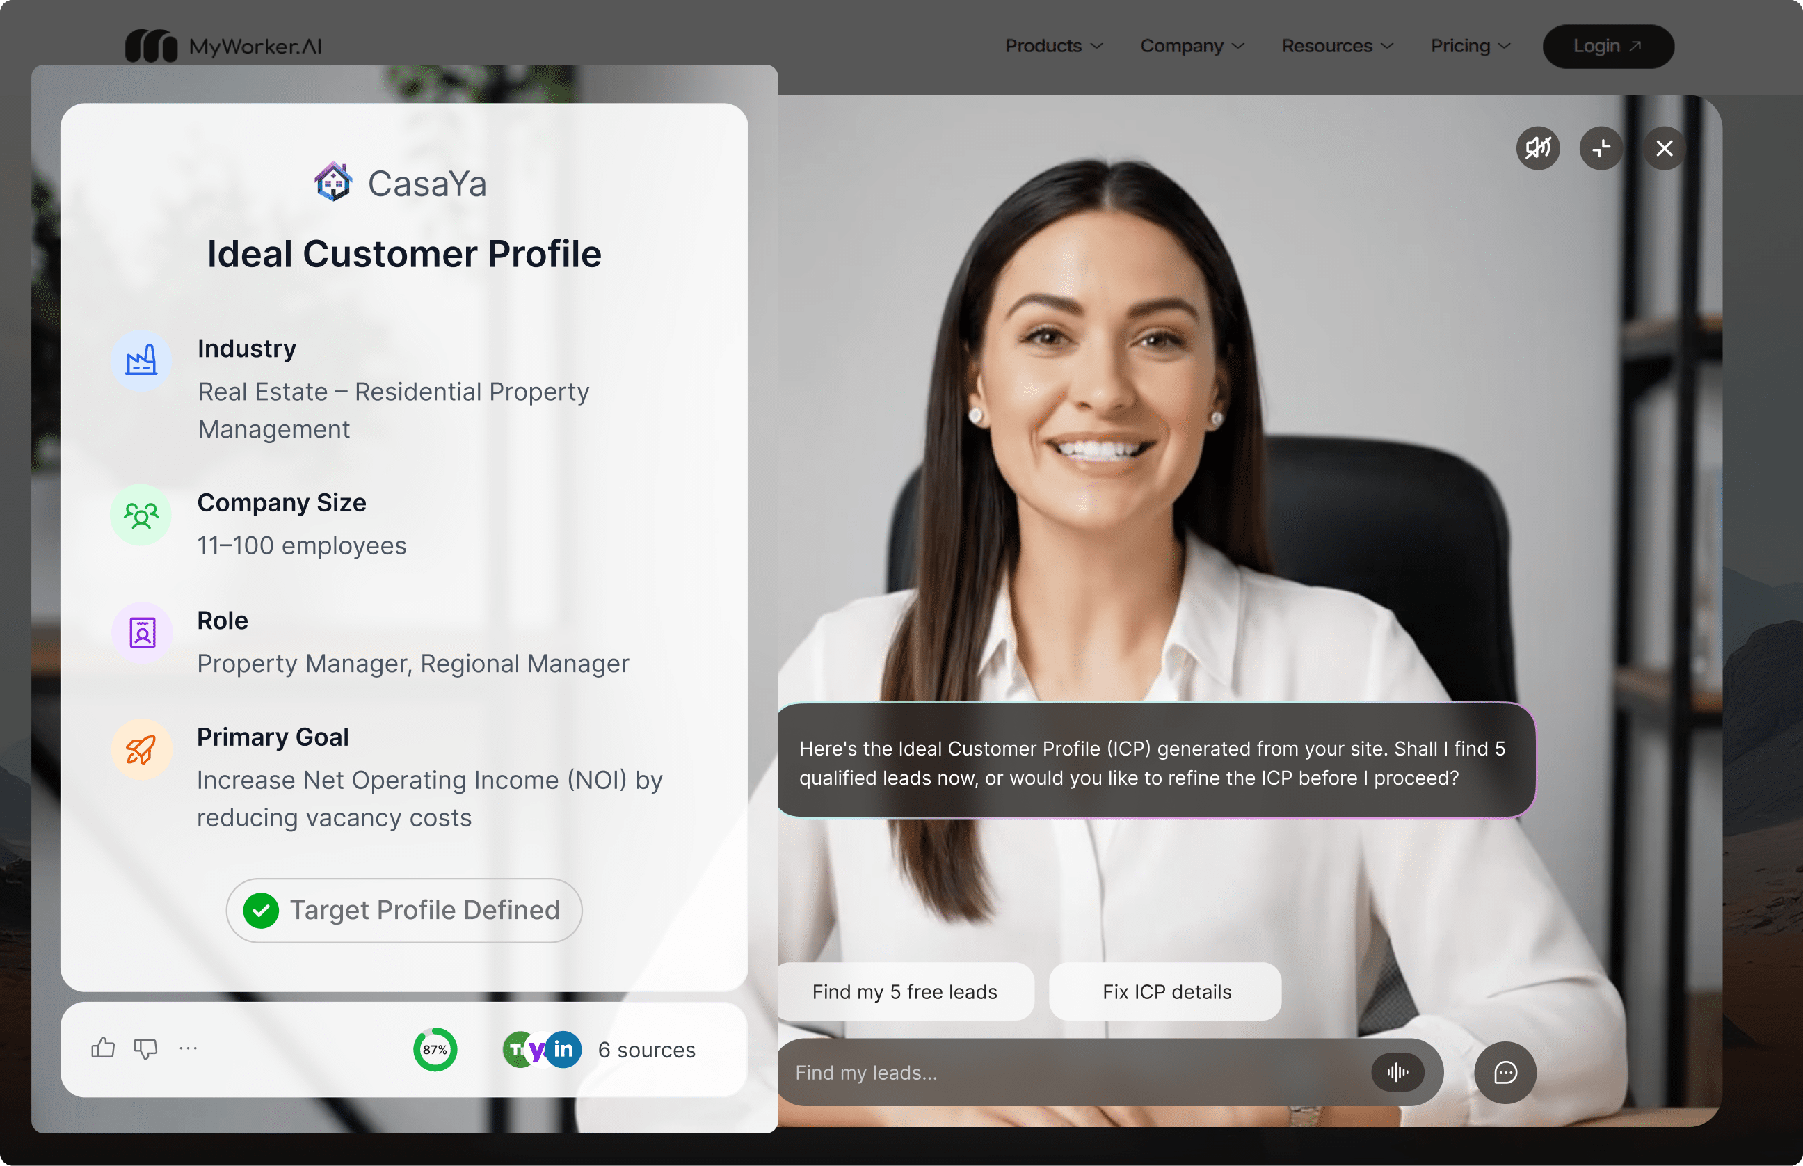Expand the Company dropdown menu
This screenshot has height=1166, width=1803.
click(x=1192, y=46)
